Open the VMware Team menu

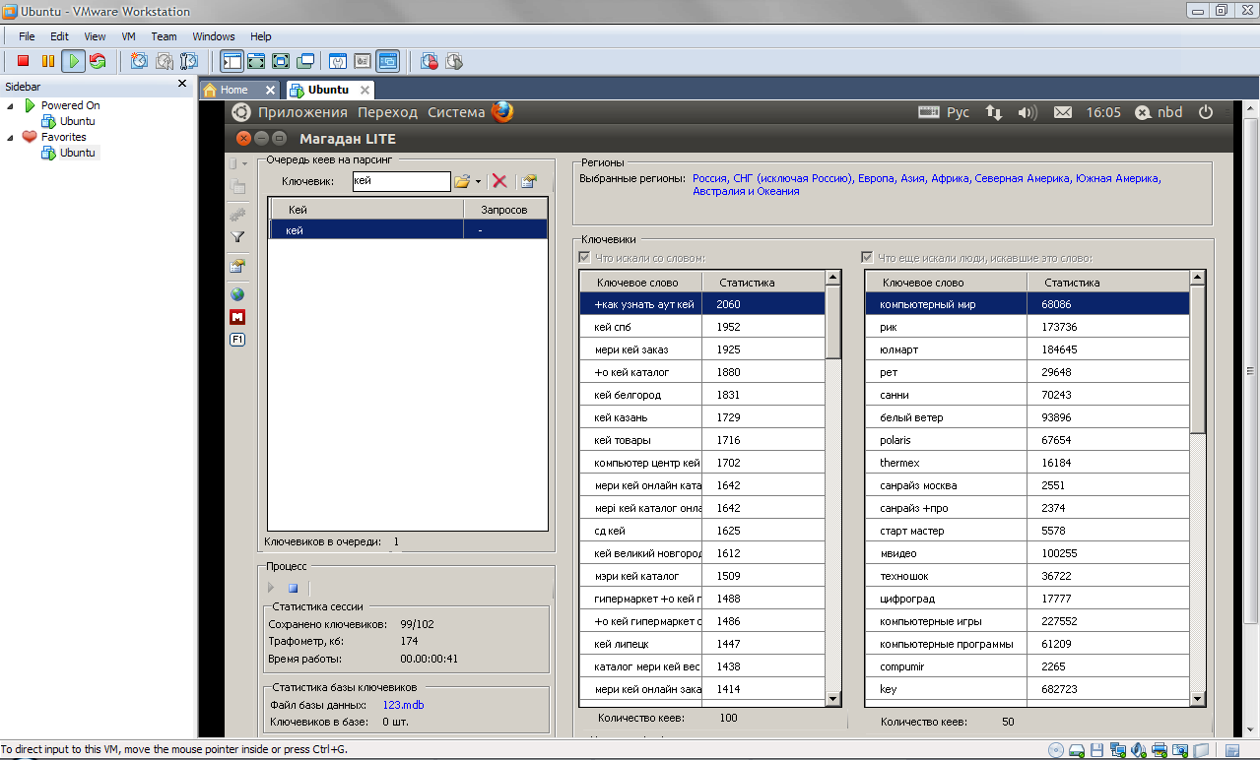(164, 36)
